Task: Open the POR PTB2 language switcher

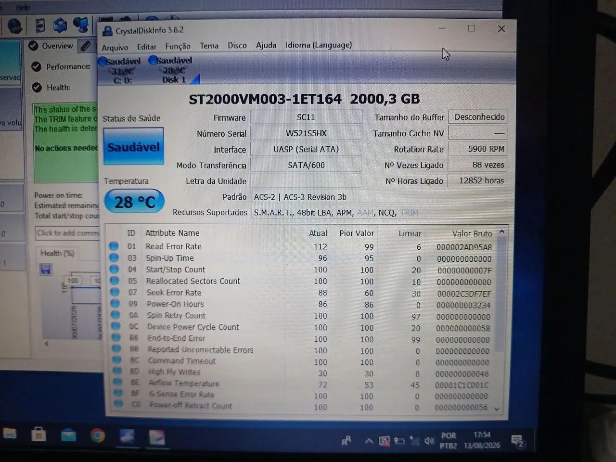Action: (x=448, y=441)
